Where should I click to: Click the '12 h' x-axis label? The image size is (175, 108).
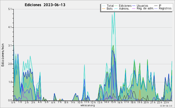93,102
